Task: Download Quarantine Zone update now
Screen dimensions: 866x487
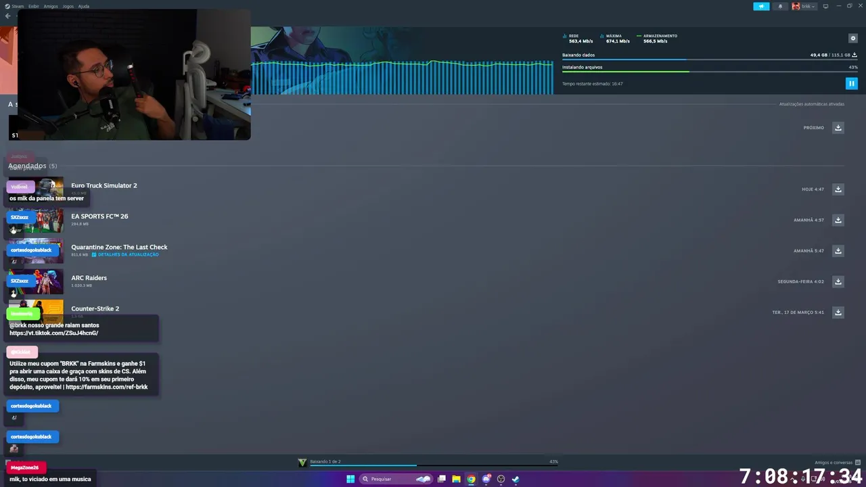Action: 838,251
